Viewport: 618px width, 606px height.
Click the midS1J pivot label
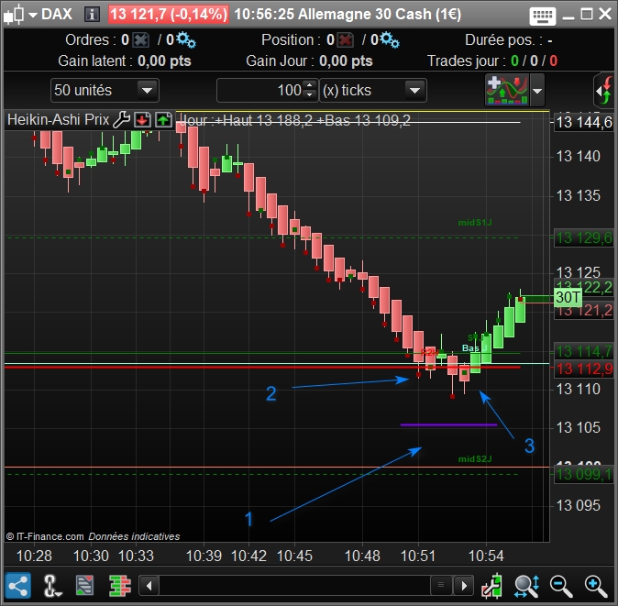point(475,223)
